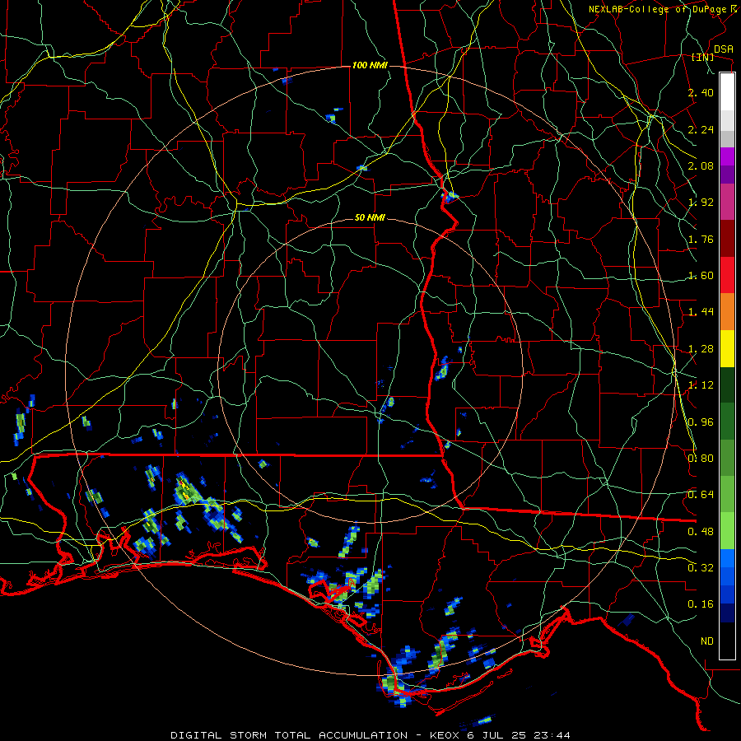This screenshot has width=741, height=741.
Task: Select the ND legend label
Action: (707, 641)
